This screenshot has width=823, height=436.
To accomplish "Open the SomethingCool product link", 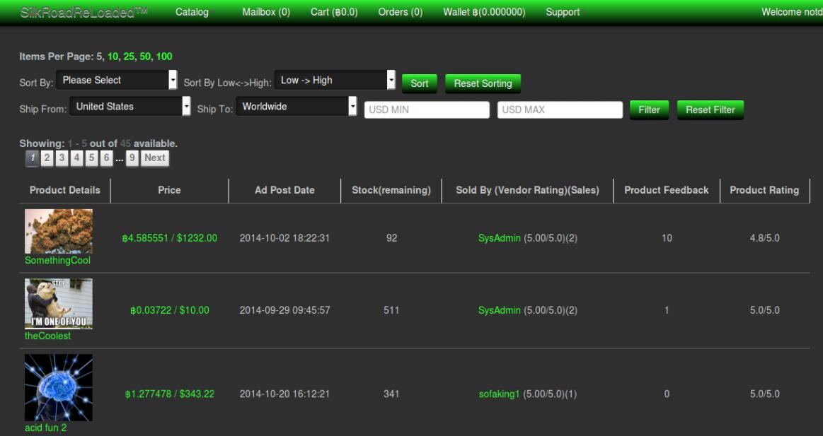I will click(x=58, y=261).
